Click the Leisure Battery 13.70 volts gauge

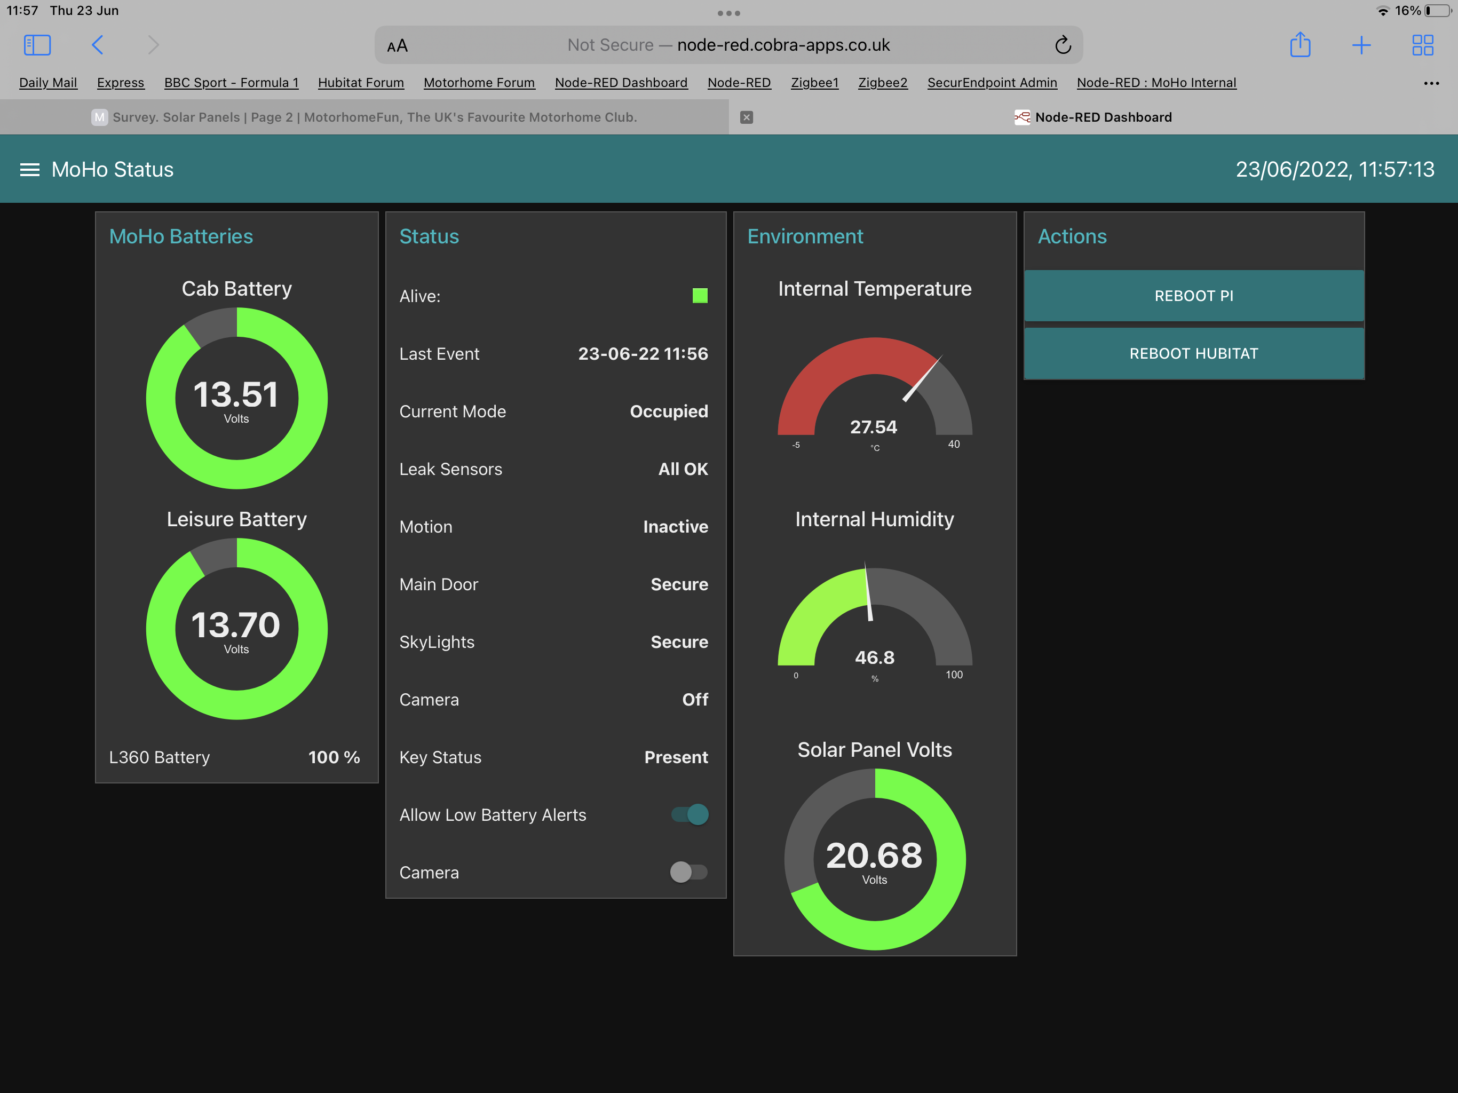click(x=236, y=629)
